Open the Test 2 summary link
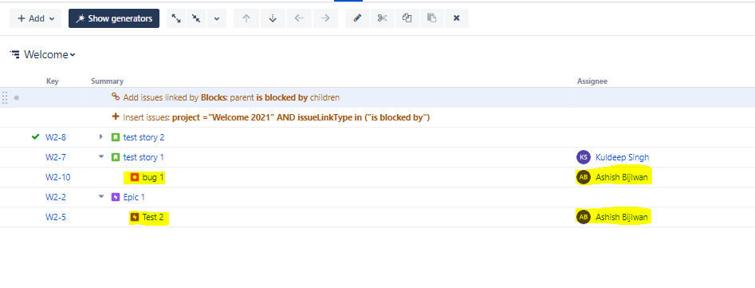 click(x=153, y=217)
